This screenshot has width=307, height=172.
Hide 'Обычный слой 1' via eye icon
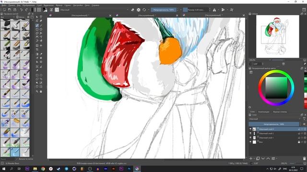pos(250,138)
